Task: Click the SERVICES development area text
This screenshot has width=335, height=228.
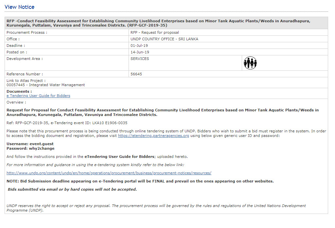Action: point(140,59)
